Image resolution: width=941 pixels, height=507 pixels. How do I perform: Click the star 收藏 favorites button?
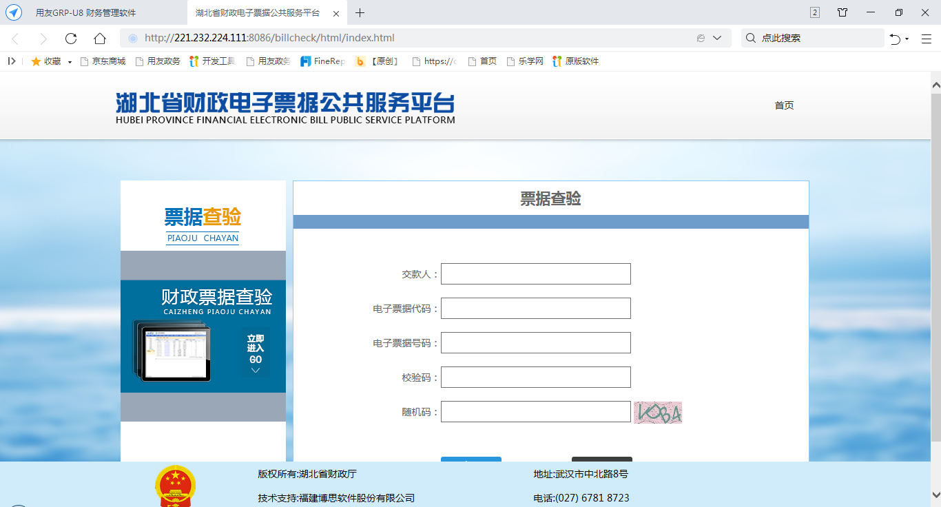pyautogui.click(x=46, y=61)
